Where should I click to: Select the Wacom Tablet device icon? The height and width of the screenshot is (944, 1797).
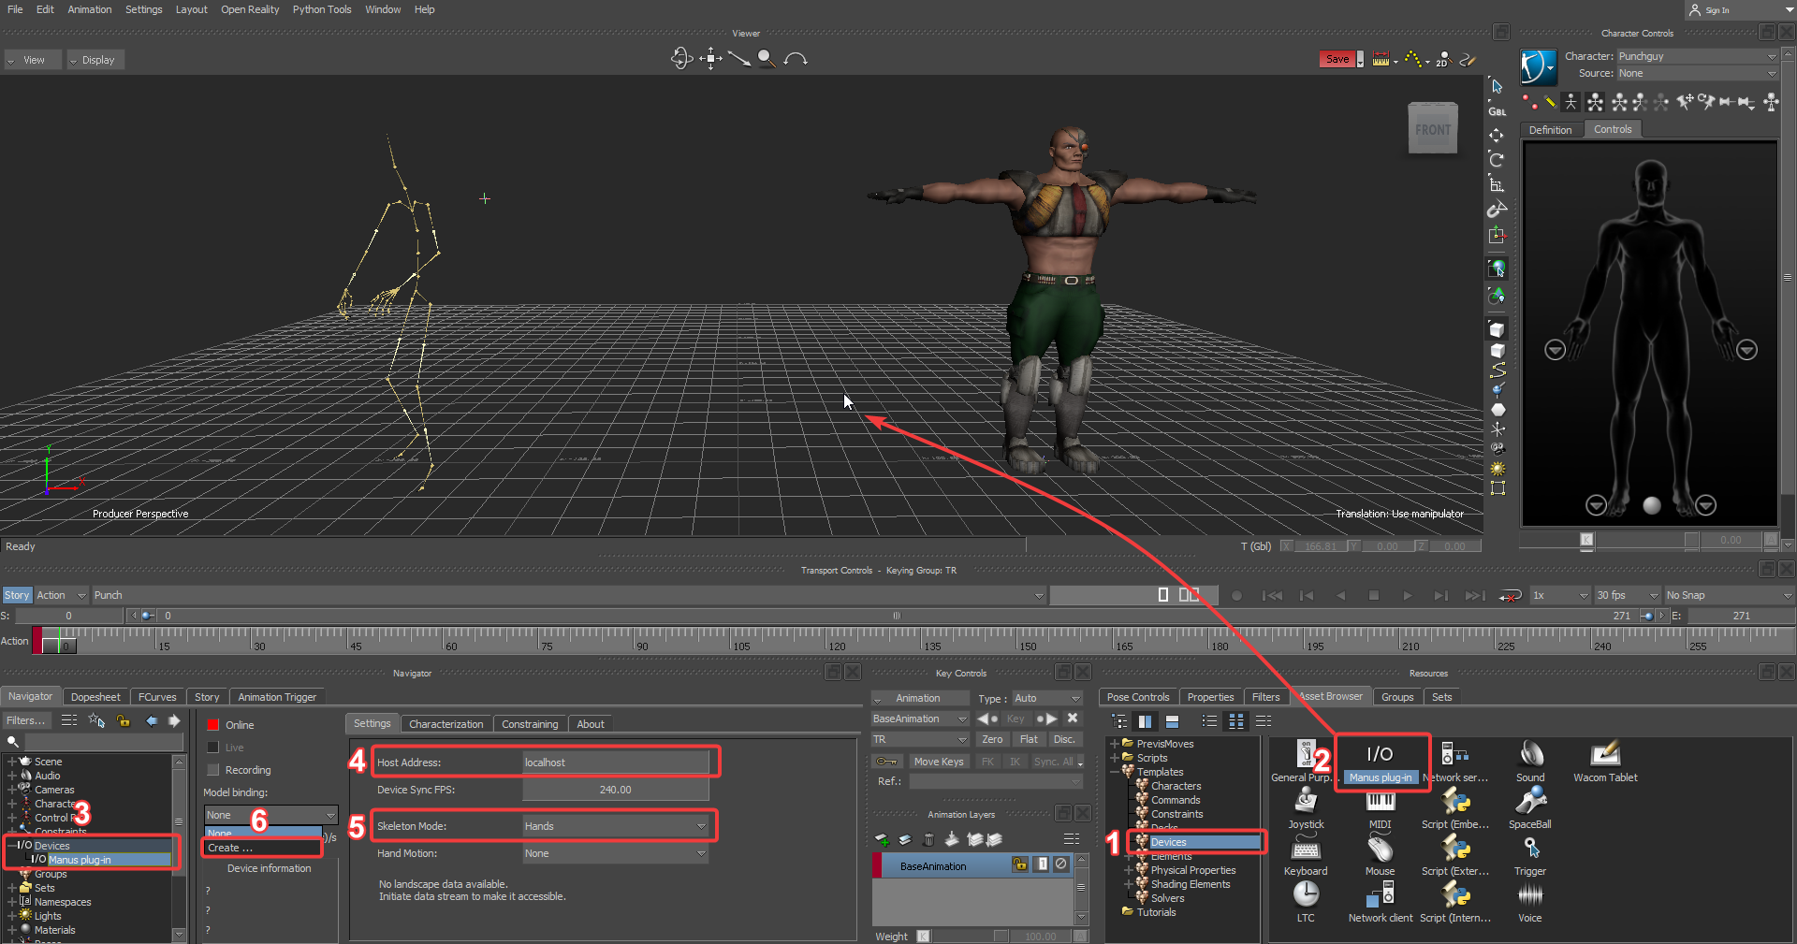tap(1604, 755)
